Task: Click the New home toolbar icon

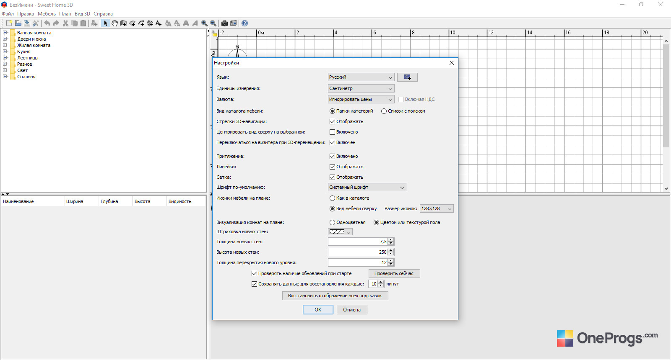Action: (9, 23)
